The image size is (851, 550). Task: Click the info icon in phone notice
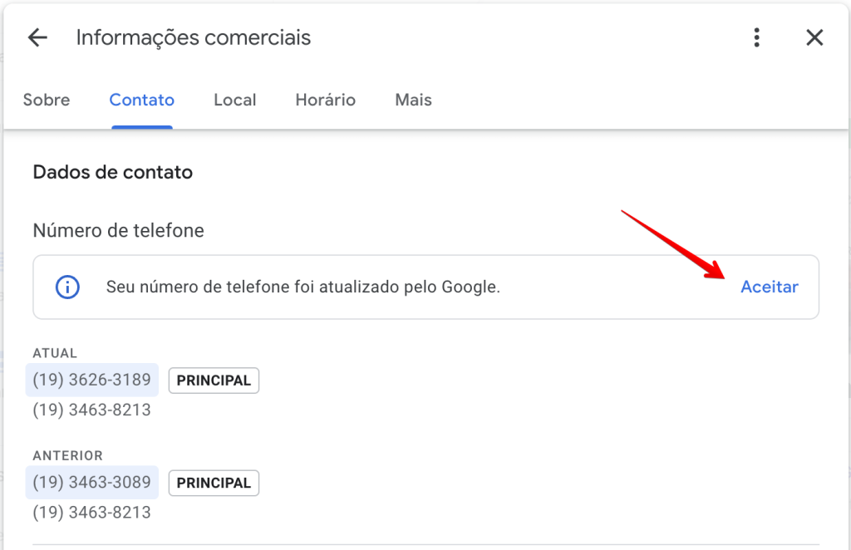click(x=68, y=287)
